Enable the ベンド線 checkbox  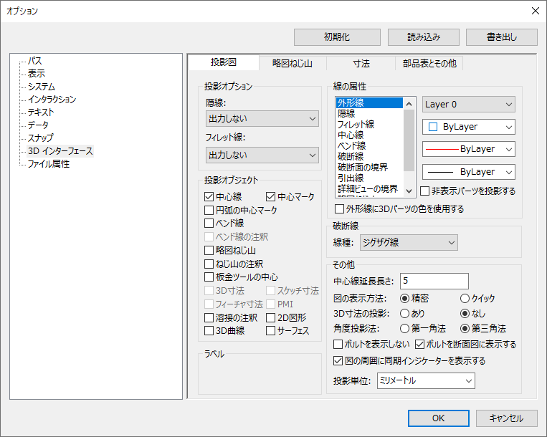click(209, 223)
